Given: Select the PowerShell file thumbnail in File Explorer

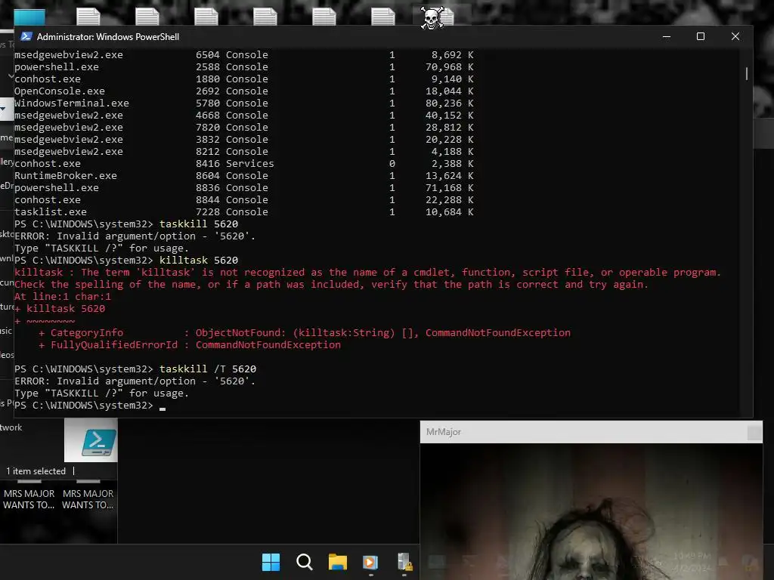Looking at the screenshot, I should 91,440.
